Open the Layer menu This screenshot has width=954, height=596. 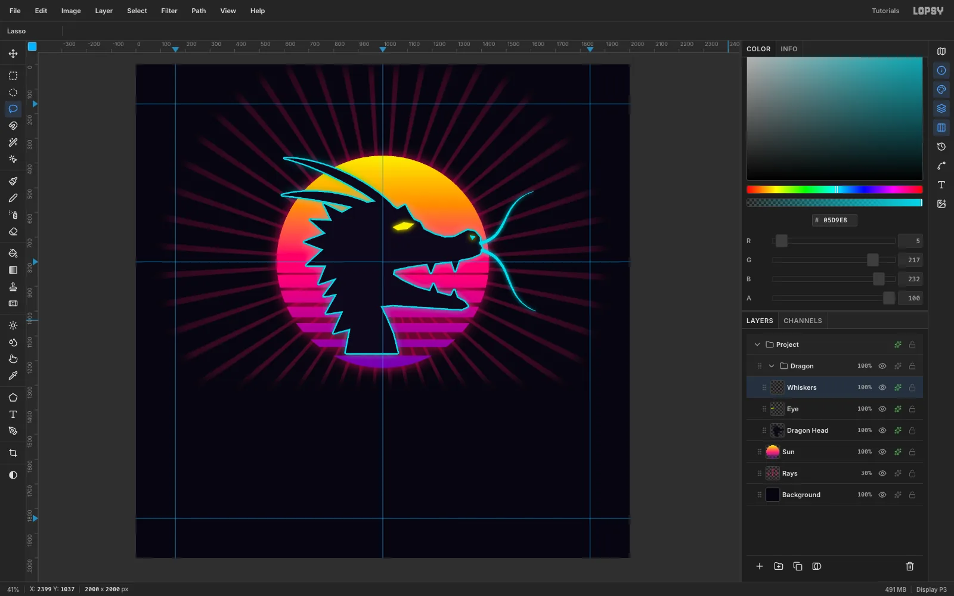(104, 11)
